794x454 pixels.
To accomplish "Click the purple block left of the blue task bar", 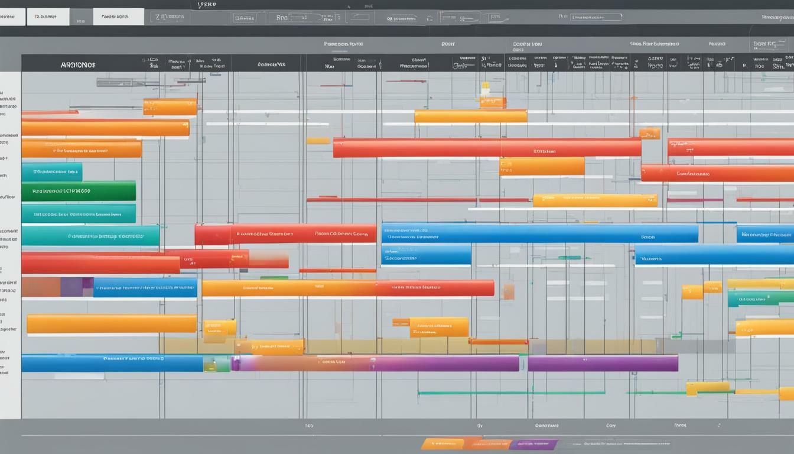I will (x=72, y=287).
